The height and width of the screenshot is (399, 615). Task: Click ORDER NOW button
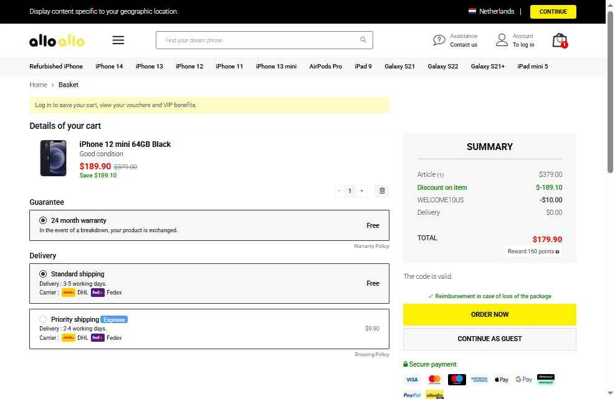coord(490,314)
